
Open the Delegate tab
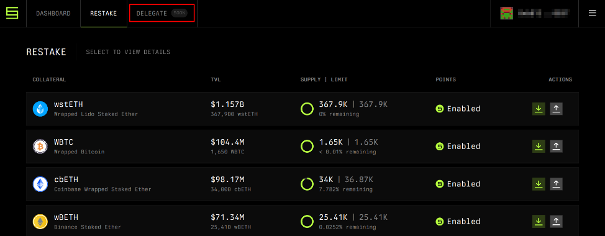point(161,14)
